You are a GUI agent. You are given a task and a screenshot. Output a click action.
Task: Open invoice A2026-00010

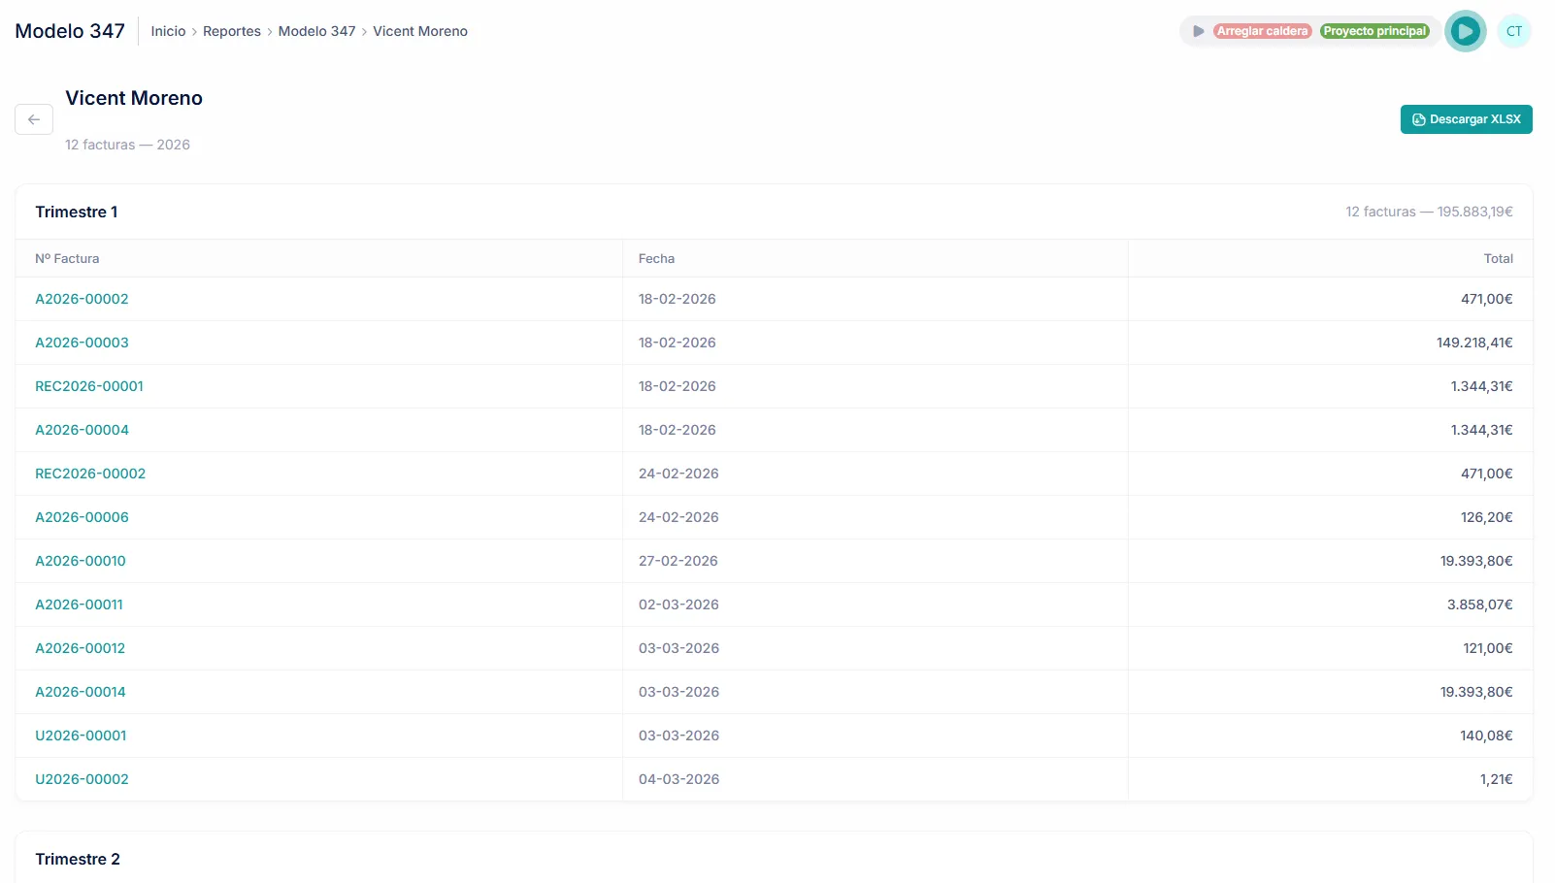coord(81,561)
